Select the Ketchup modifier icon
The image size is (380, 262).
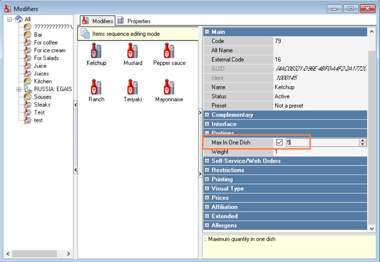click(x=96, y=50)
